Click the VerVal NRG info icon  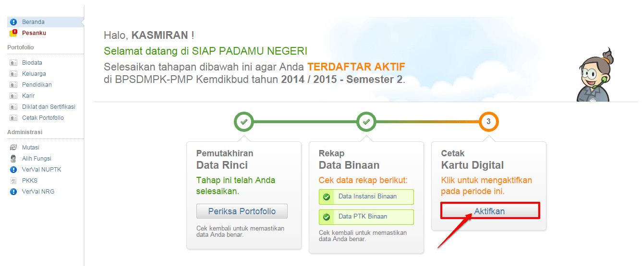click(x=13, y=192)
